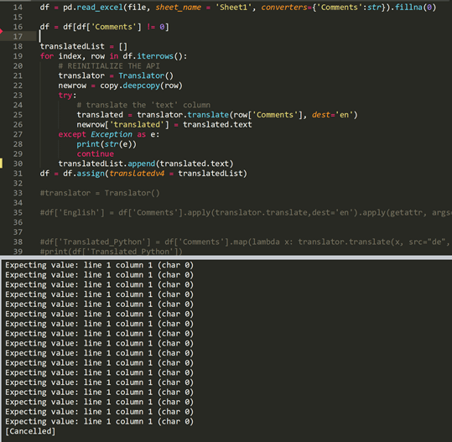
Task: Click the yellow modified marker by line 30
Action: pos(1,164)
